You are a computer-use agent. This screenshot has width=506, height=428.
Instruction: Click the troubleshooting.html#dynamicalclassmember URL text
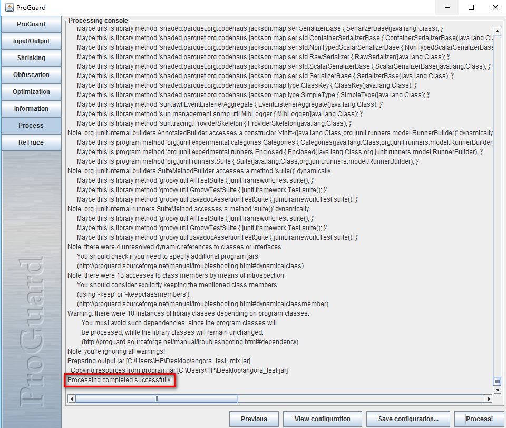[202, 304]
